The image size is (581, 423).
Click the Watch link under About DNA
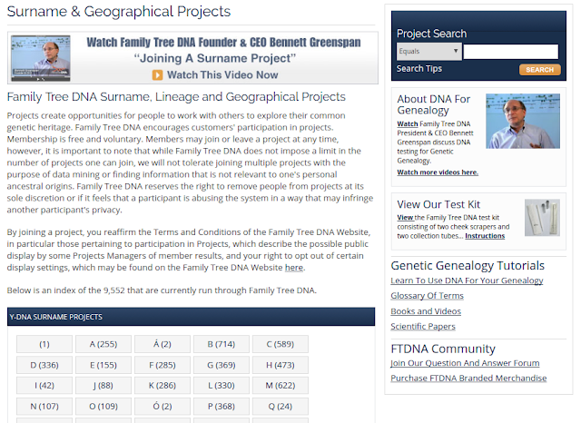tap(408, 123)
